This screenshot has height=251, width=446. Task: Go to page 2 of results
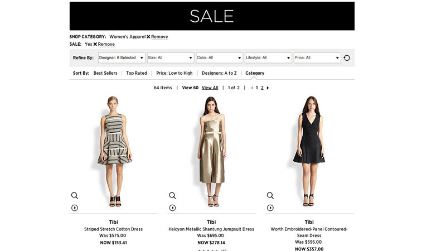[262, 88]
